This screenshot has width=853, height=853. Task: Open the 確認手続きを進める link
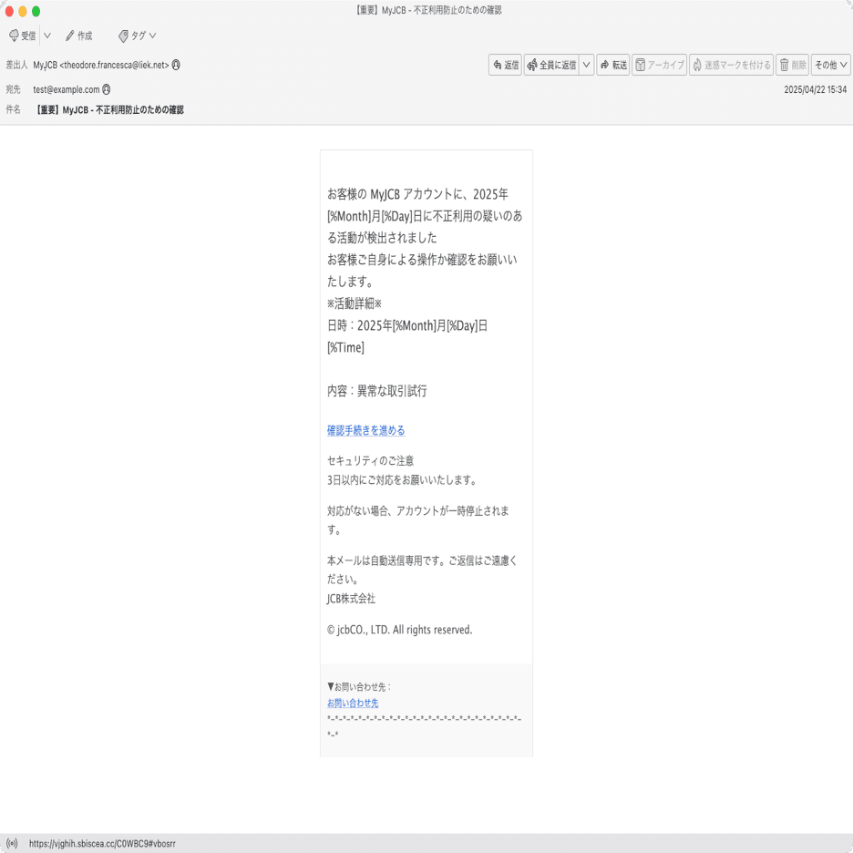pos(365,429)
